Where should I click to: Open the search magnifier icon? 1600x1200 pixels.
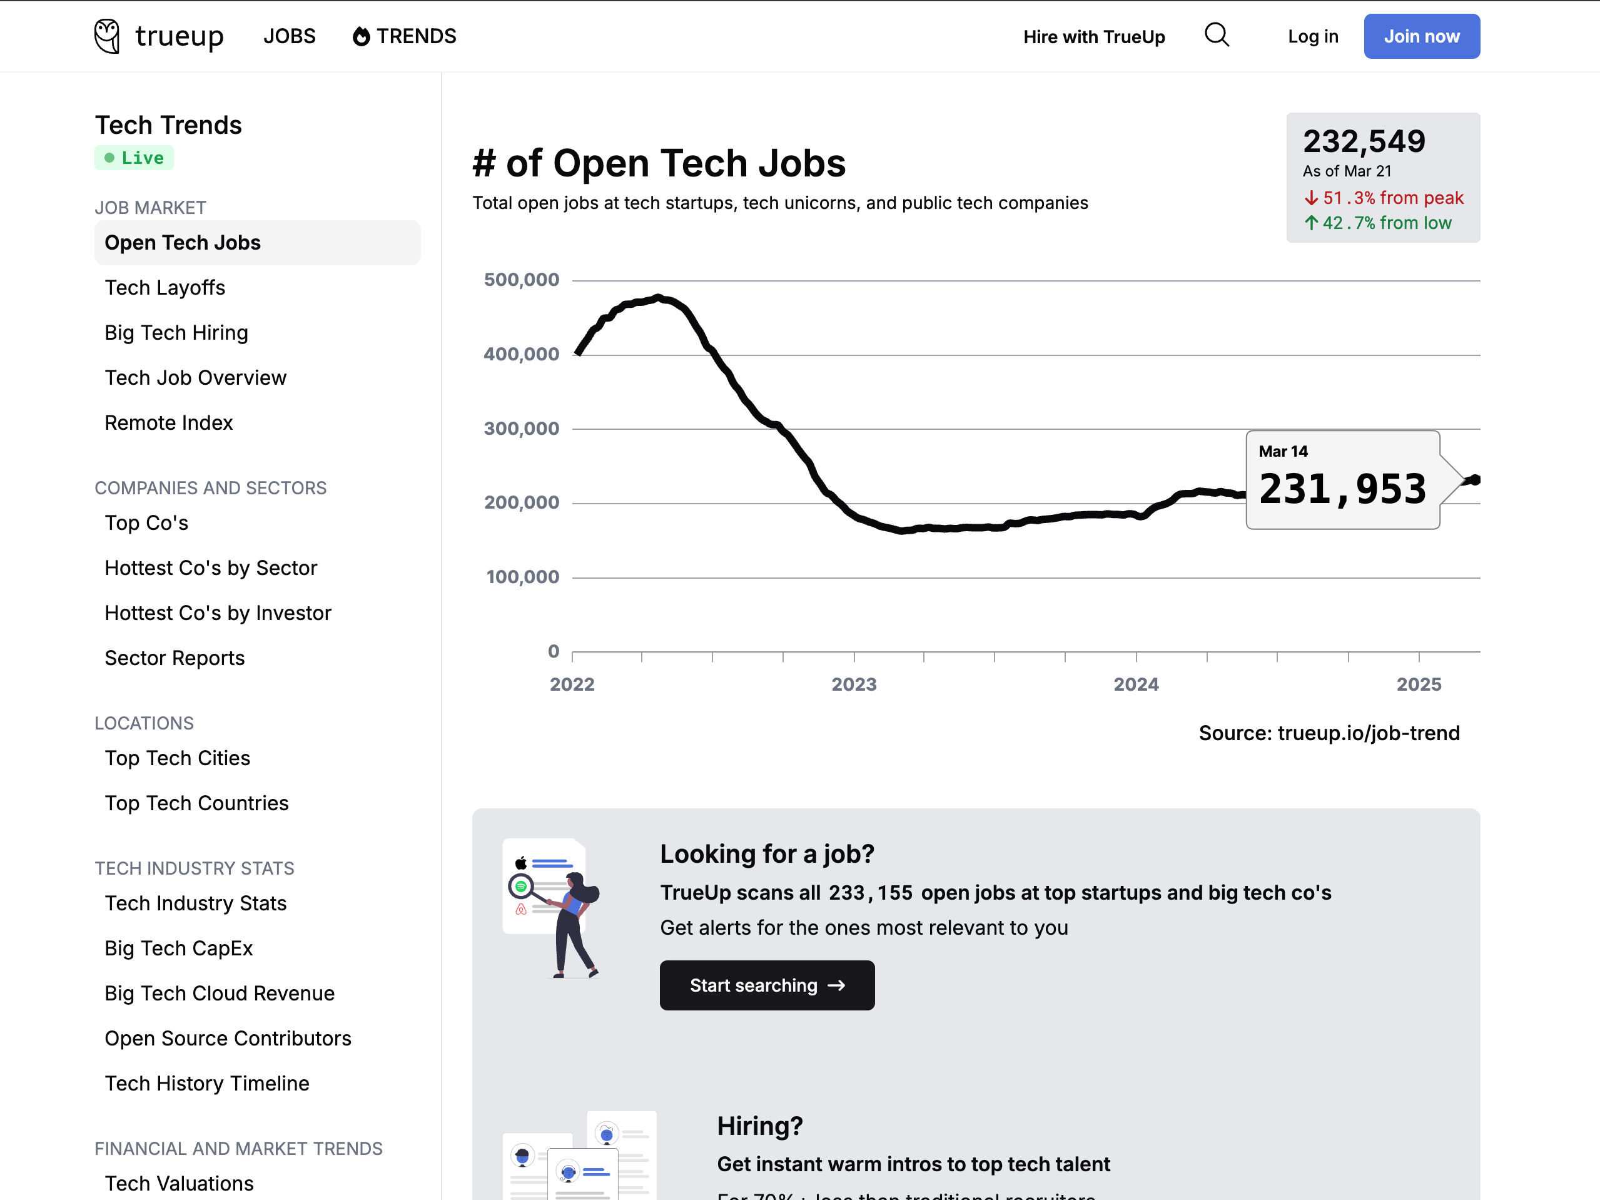tap(1217, 36)
